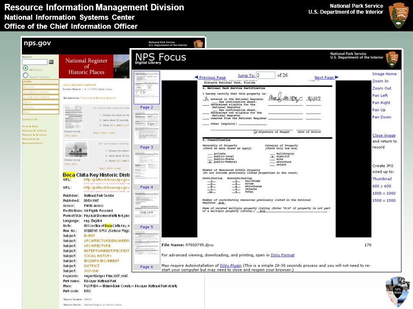Click the NPS Focus Digital Library title

(x=160, y=58)
